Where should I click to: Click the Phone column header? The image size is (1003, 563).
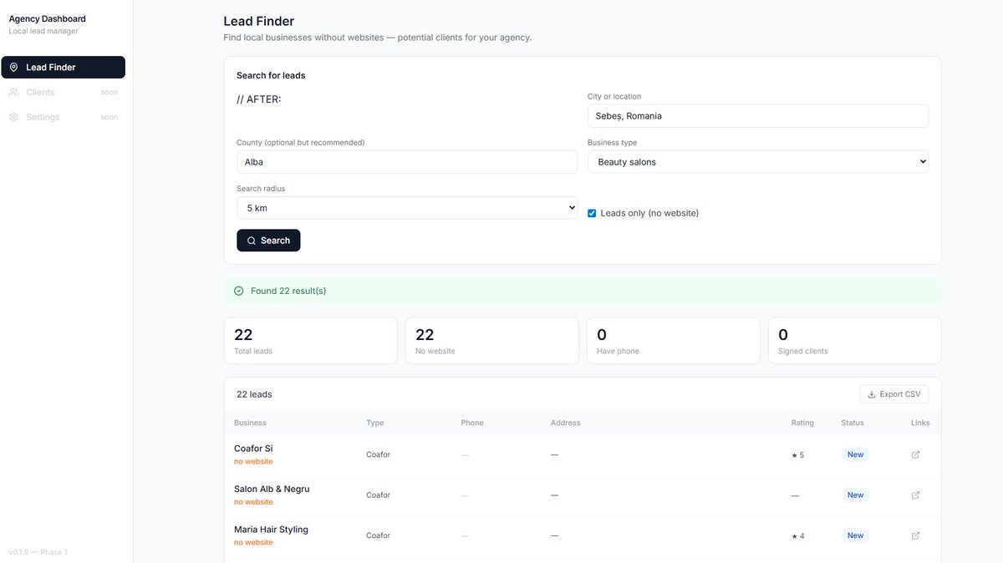(472, 423)
